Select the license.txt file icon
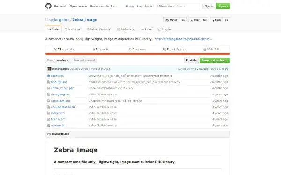Screen dimensions: 281x175 pos(48,119)
